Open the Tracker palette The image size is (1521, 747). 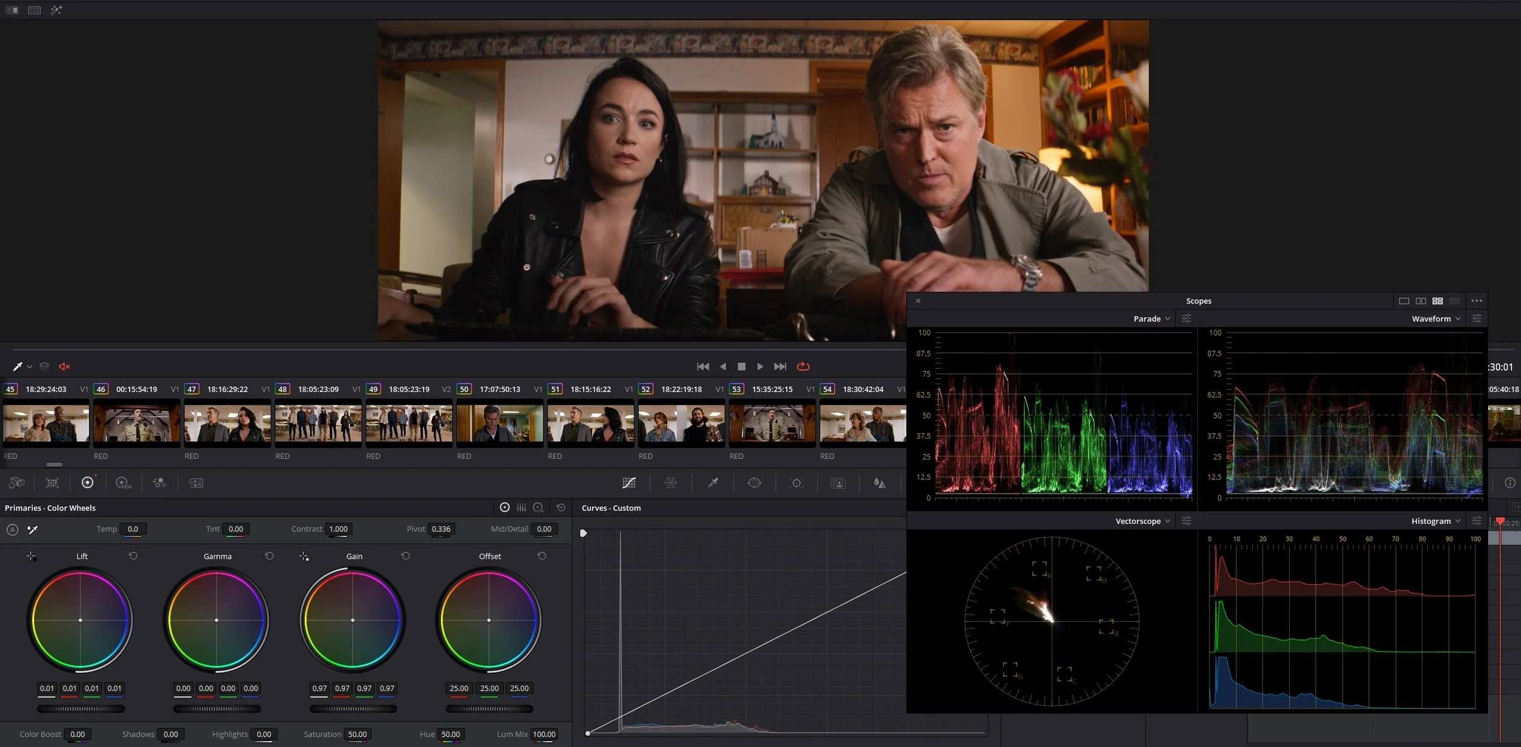pos(796,483)
